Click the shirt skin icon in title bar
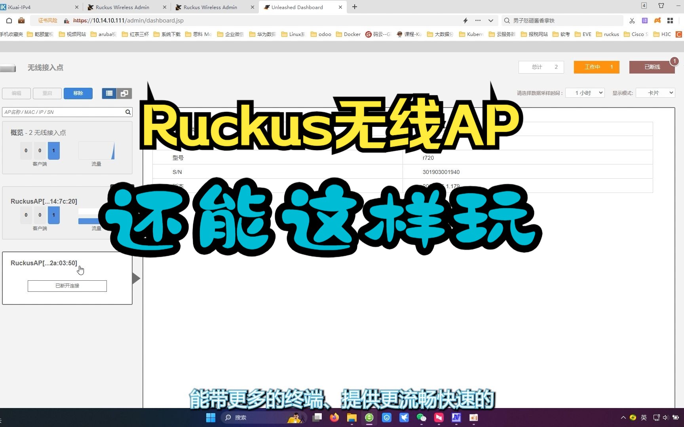This screenshot has width=684, height=427. [x=661, y=6]
